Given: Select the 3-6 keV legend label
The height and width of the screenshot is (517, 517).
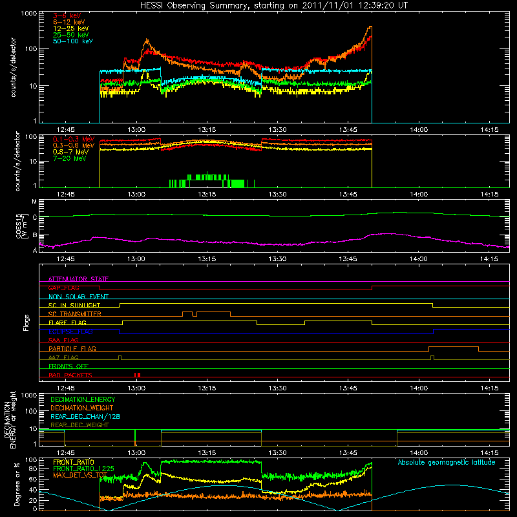Looking at the screenshot, I should click(x=67, y=16).
